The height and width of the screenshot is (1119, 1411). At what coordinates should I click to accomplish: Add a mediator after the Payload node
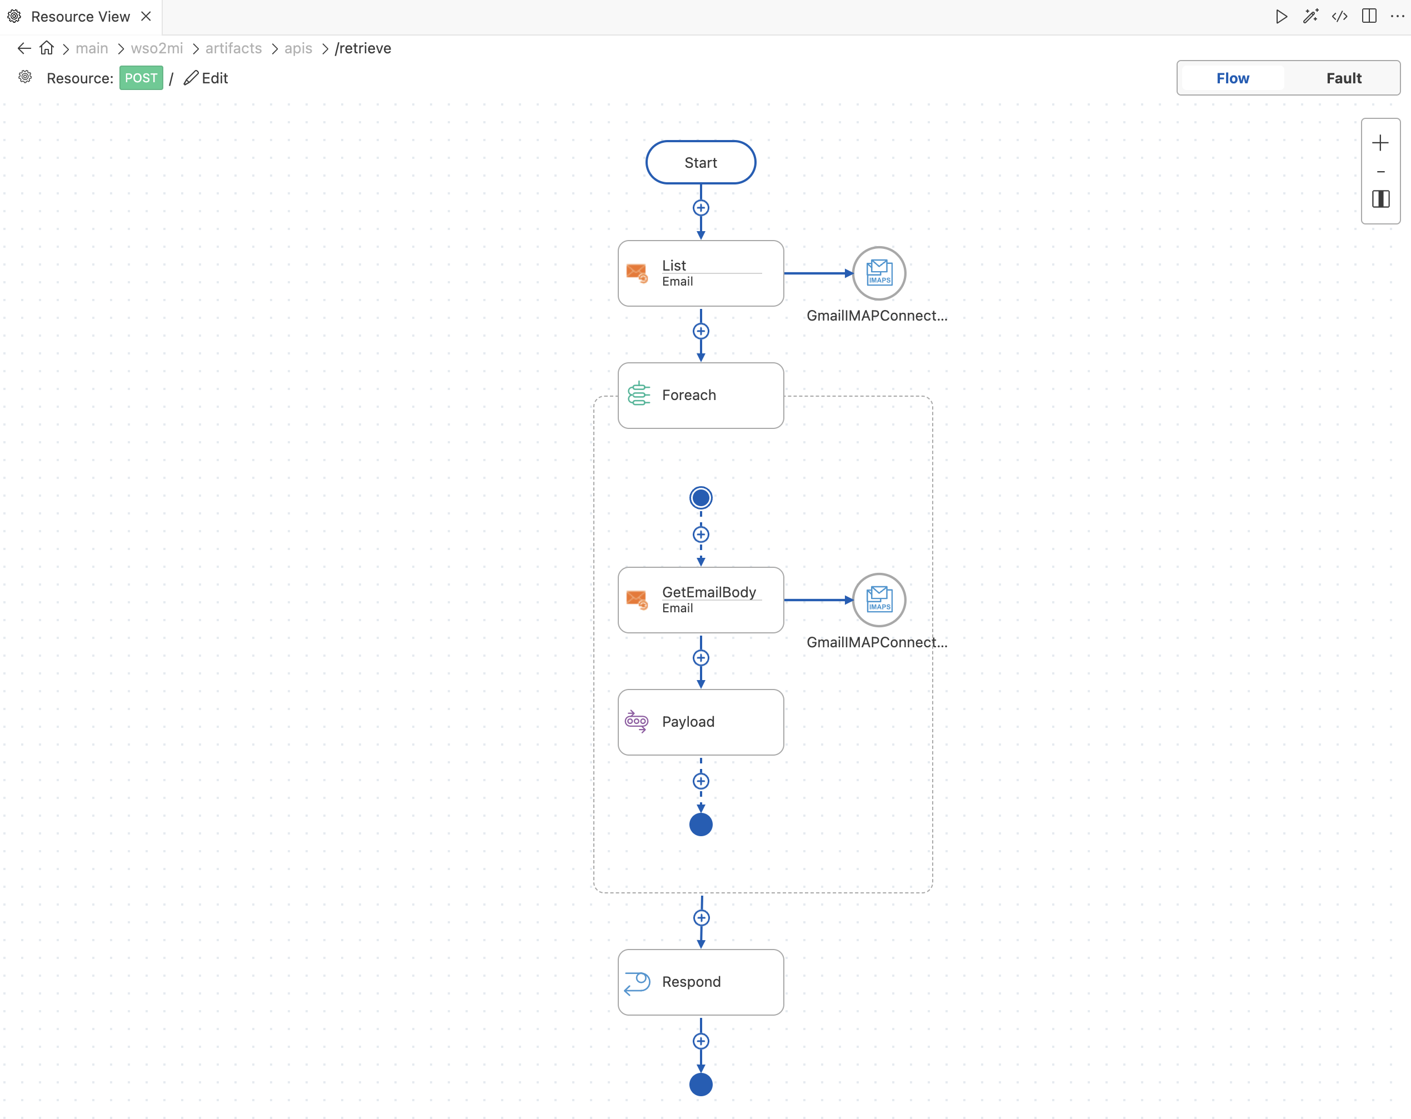(701, 781)
